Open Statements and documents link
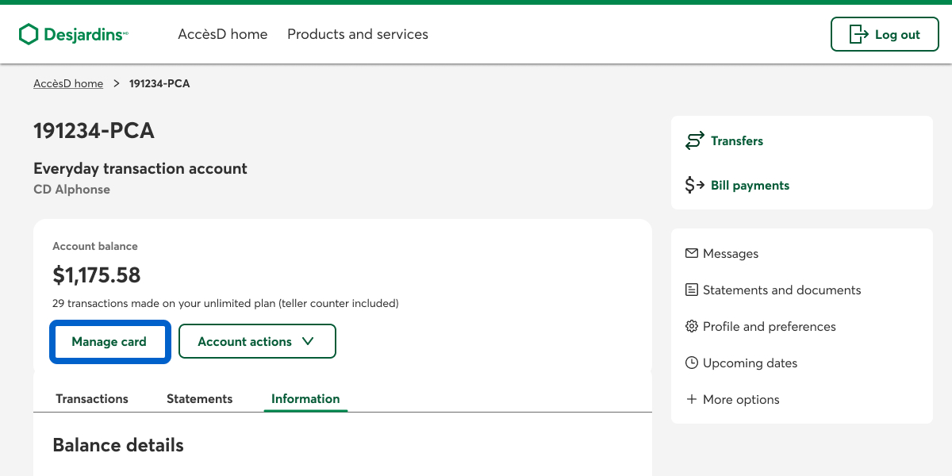 click(782, 290)
